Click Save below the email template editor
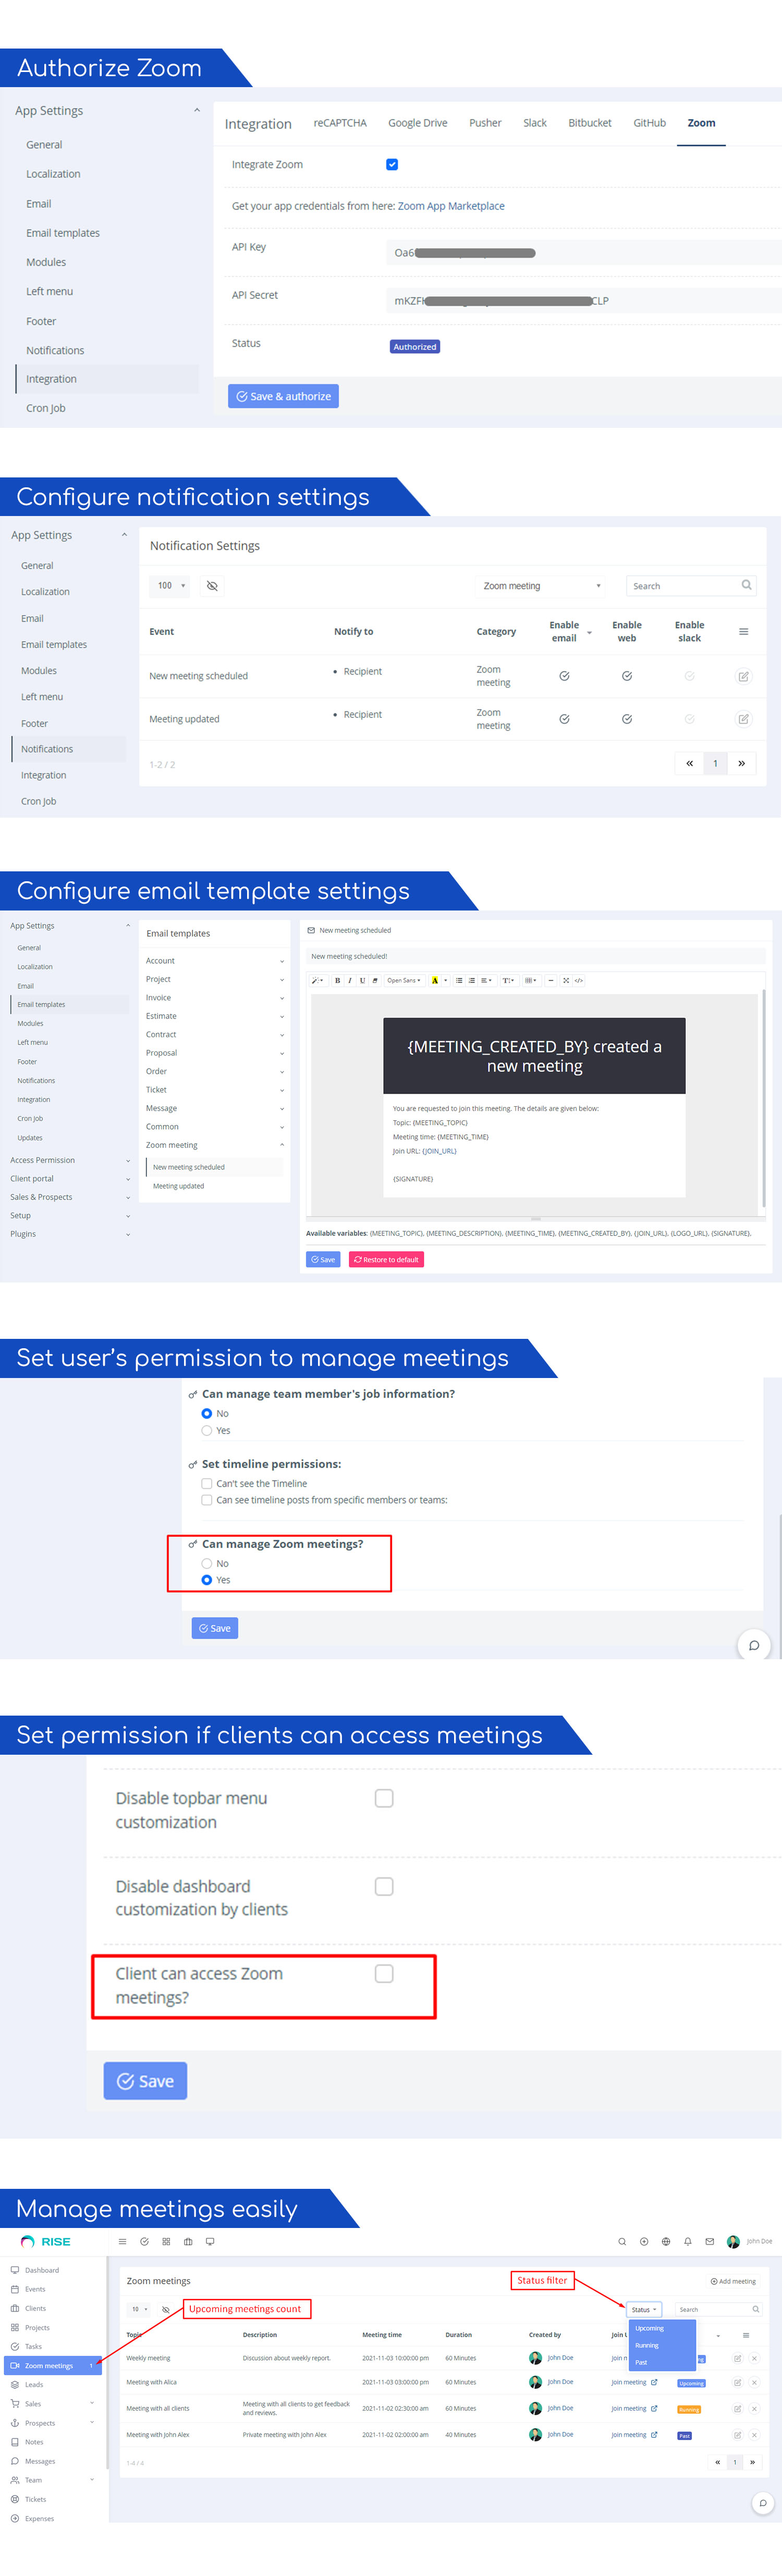This screenshot has width=782, height=2576. tap(323, 1260)
